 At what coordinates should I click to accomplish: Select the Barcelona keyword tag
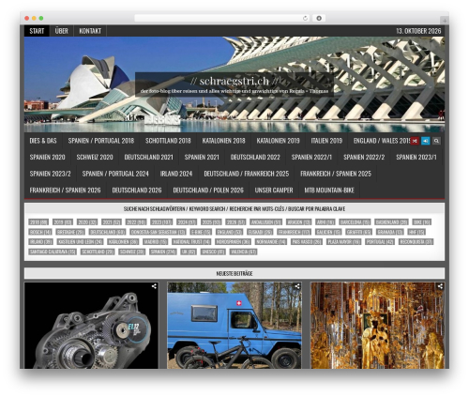coord(355,222)
